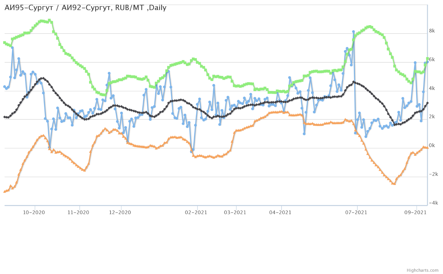
Task: Click the 11-2020 date axis label
Action: coord(78,213)
